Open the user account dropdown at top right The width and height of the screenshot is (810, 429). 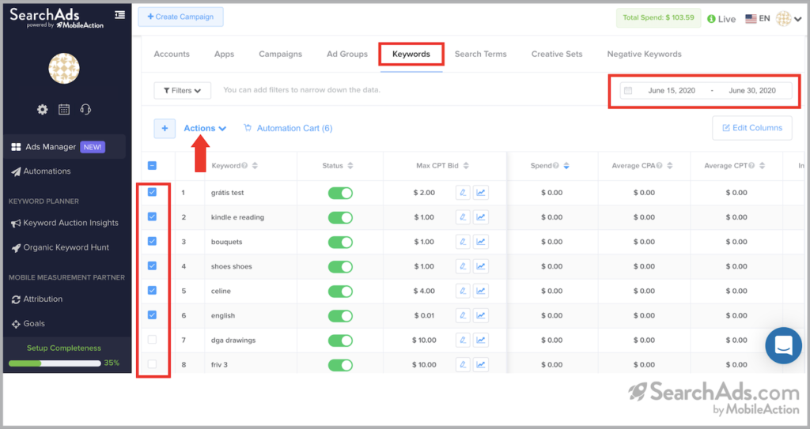pyautogui.click(x=789, y=19)
